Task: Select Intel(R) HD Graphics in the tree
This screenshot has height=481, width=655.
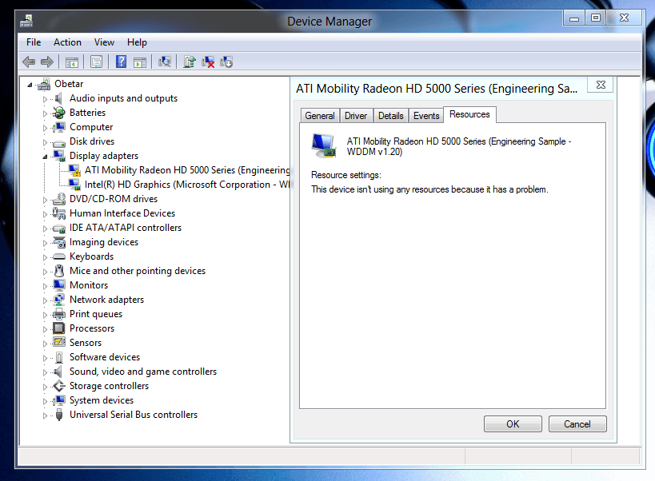Action: pos(187,185)
